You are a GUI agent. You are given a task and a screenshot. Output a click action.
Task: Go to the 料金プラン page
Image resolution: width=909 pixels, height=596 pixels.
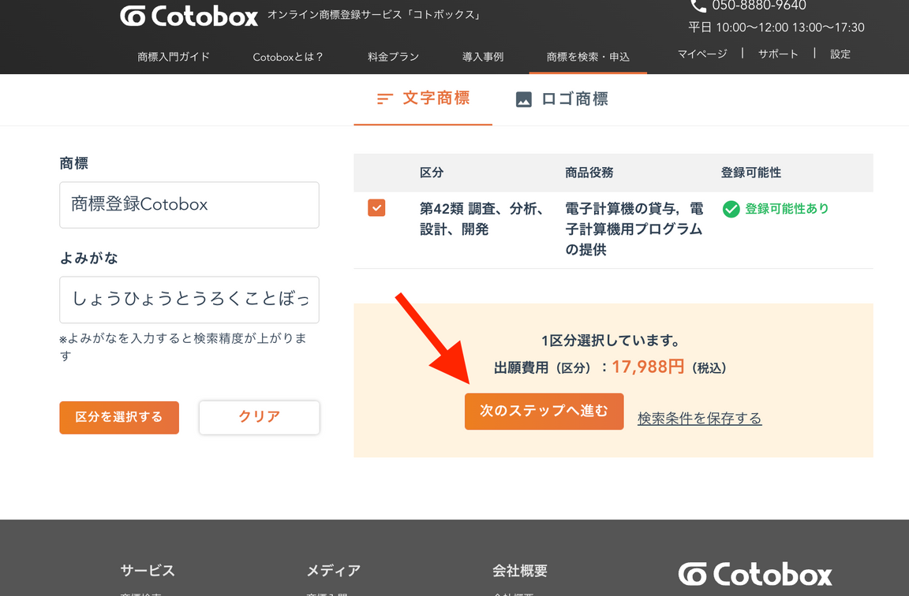coord(393,57)
